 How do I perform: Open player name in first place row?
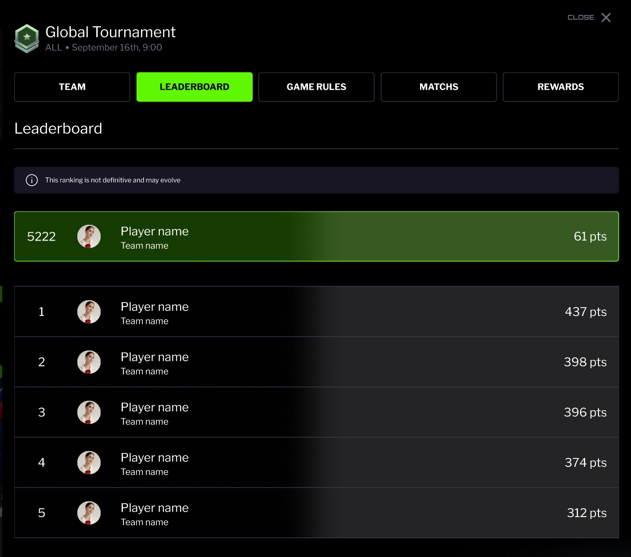coord(154,307)
